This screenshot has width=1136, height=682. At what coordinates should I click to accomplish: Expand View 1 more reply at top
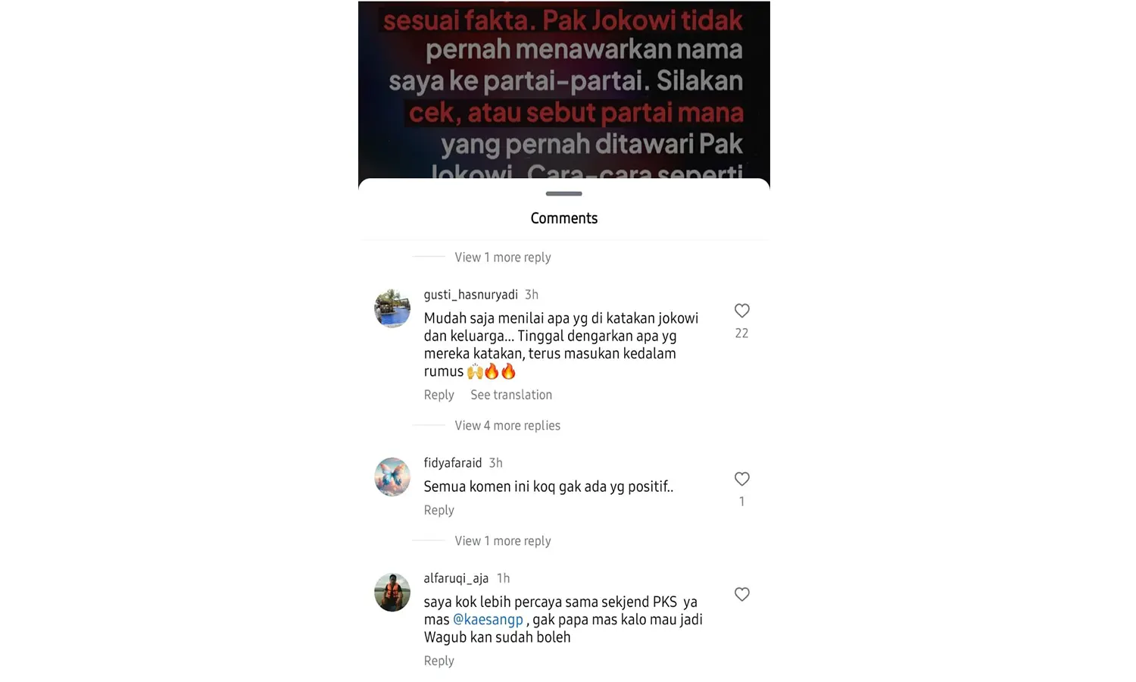(x=503, y=258)
